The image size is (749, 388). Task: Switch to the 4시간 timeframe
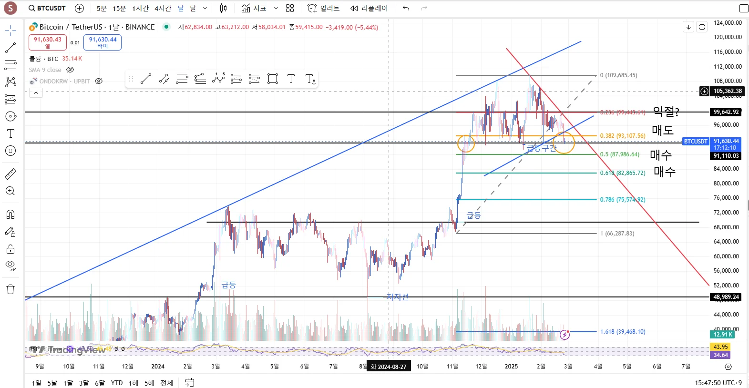(163, 8)
